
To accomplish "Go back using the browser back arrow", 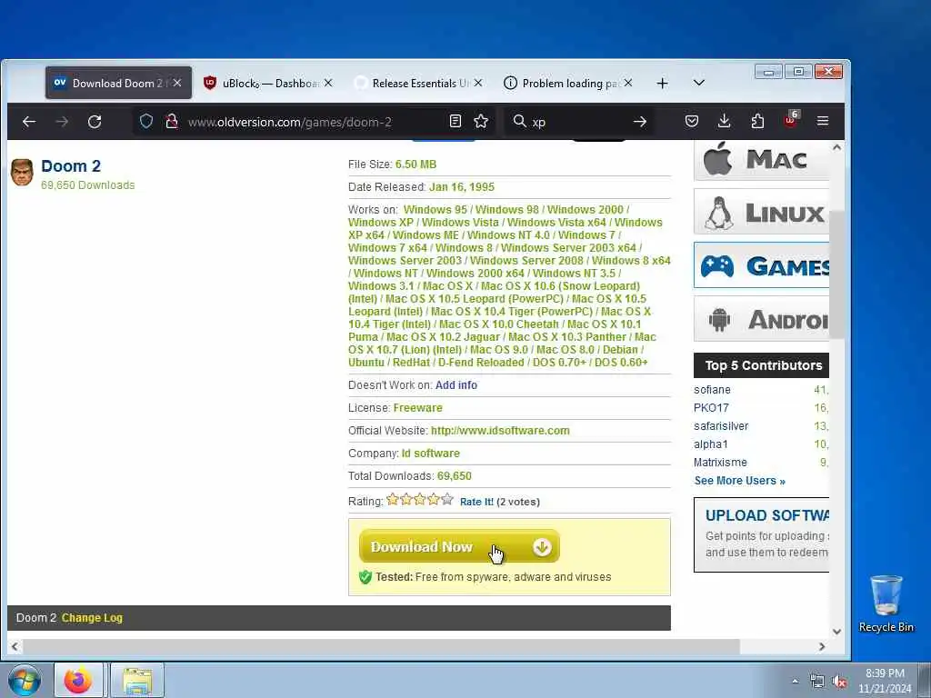I will point(28,122).
